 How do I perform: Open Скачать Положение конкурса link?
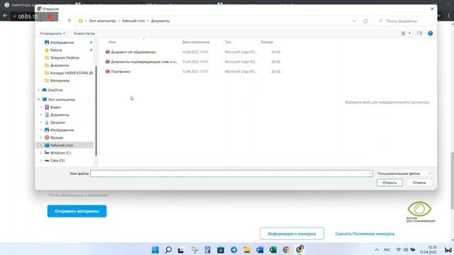point(365,234)
